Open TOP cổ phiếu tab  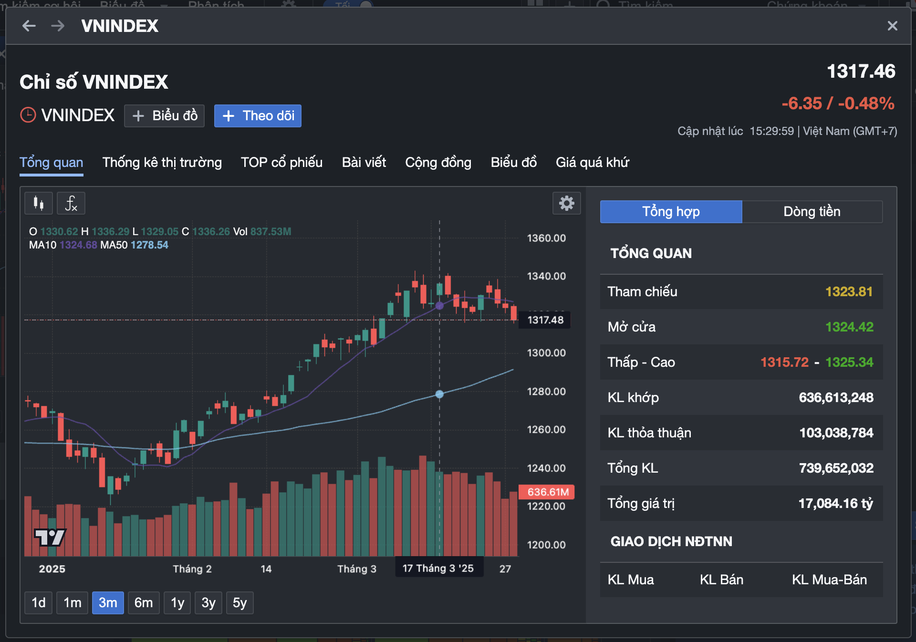pyautogui.click(x=281, y=163)
